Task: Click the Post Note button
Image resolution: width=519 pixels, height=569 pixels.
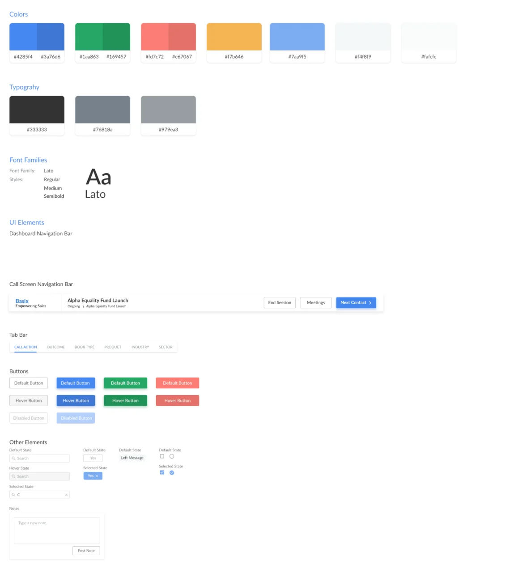Action: coord(86,551)
